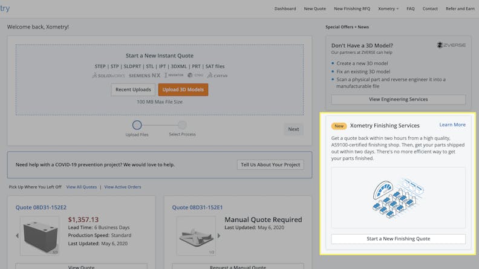Click next image arrow on second quote
The height and width of the screenshot is (269, 479).
click(x=219, y=236)
